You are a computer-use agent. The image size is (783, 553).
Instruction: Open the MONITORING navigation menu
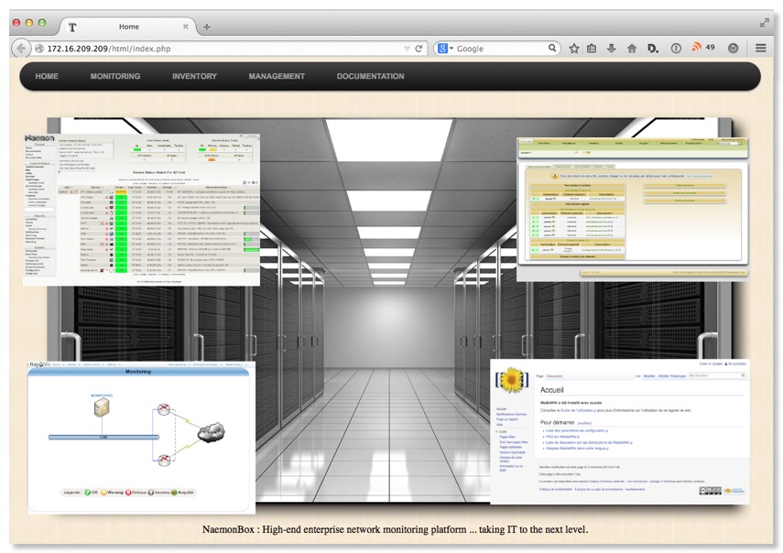pyautogui.click(x=115, y=77)
